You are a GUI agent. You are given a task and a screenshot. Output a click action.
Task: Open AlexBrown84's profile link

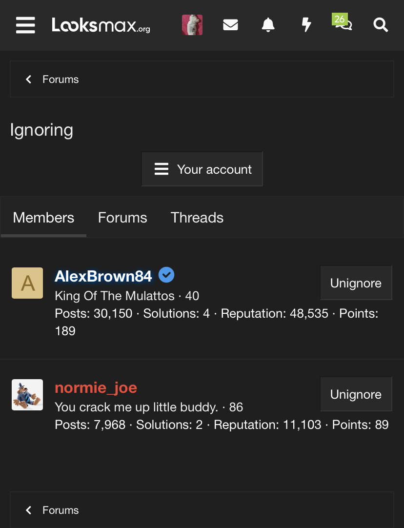[x=103, y=276]
